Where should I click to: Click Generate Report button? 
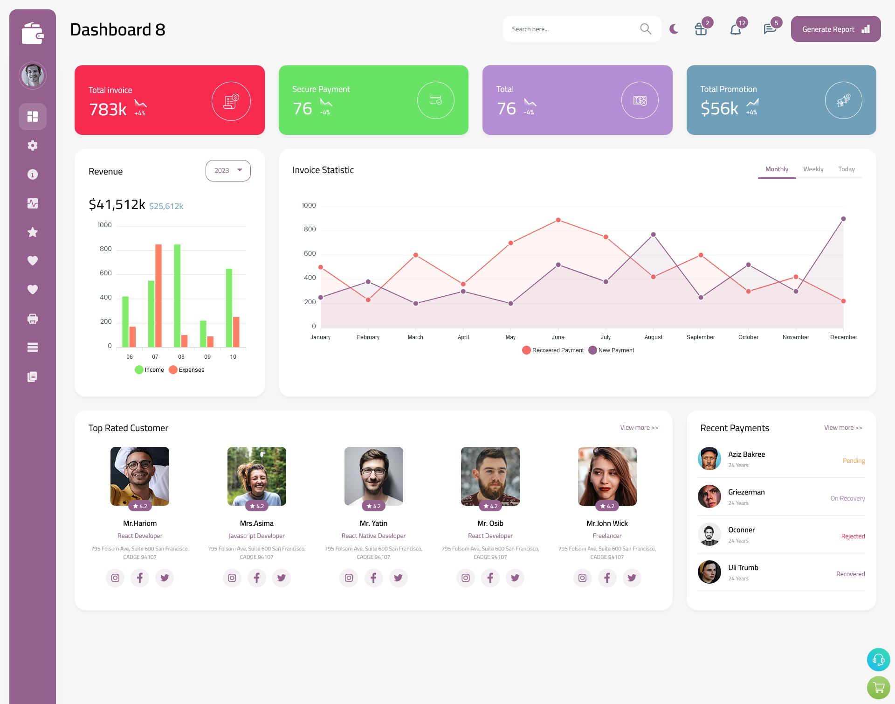point(834,28)
